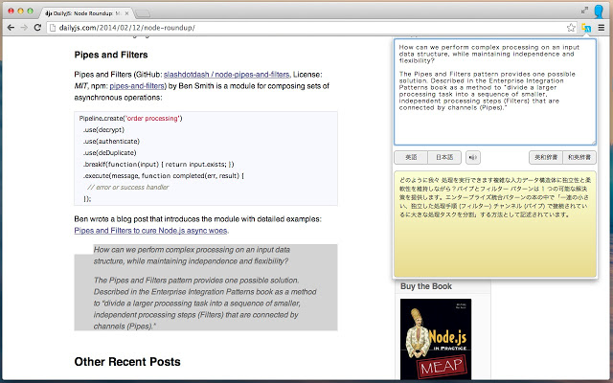This screenshot has height=383, width=613.
Task: Click the fullscreen arrows icon
Action: (x=584, y=11)
